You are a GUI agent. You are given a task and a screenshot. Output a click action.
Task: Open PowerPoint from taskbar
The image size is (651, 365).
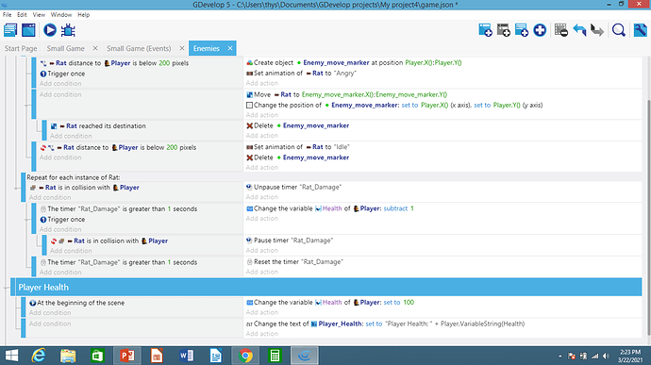tap(127, 356)
